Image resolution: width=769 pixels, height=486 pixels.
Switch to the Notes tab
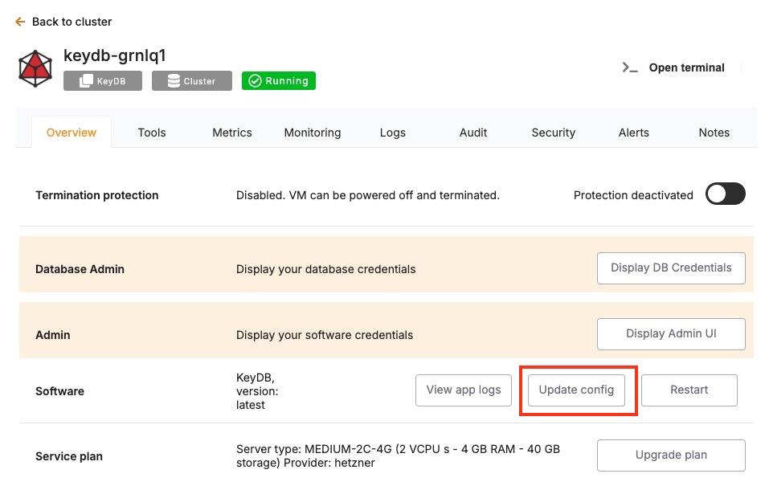coord(714,133)
